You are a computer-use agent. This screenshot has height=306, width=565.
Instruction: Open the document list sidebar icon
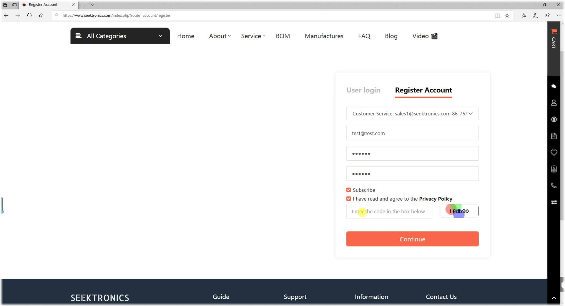coord(554,136)
